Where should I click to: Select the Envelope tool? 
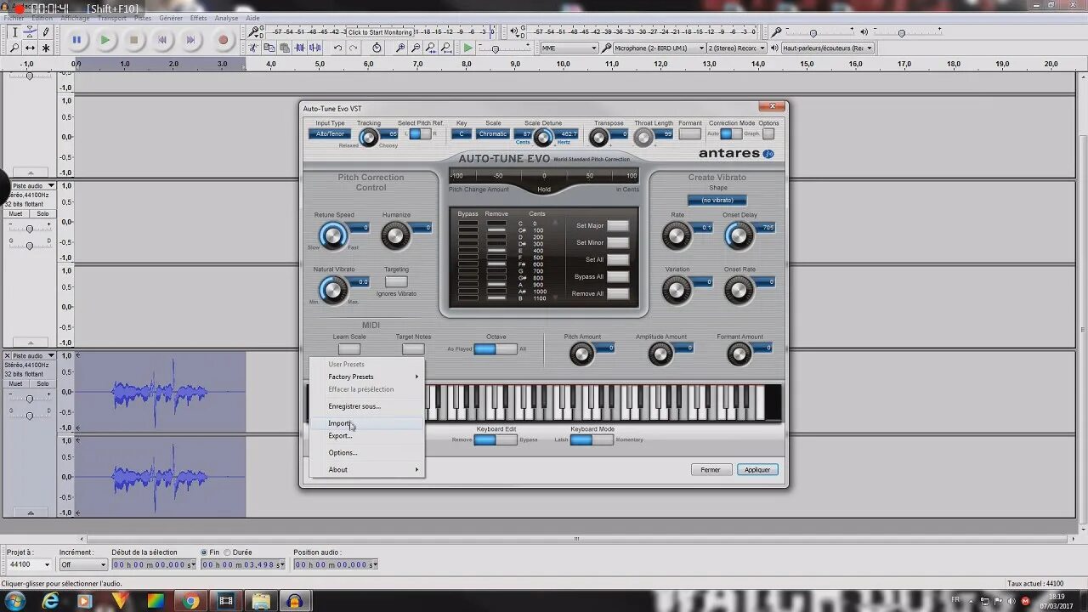click(30, 32)
